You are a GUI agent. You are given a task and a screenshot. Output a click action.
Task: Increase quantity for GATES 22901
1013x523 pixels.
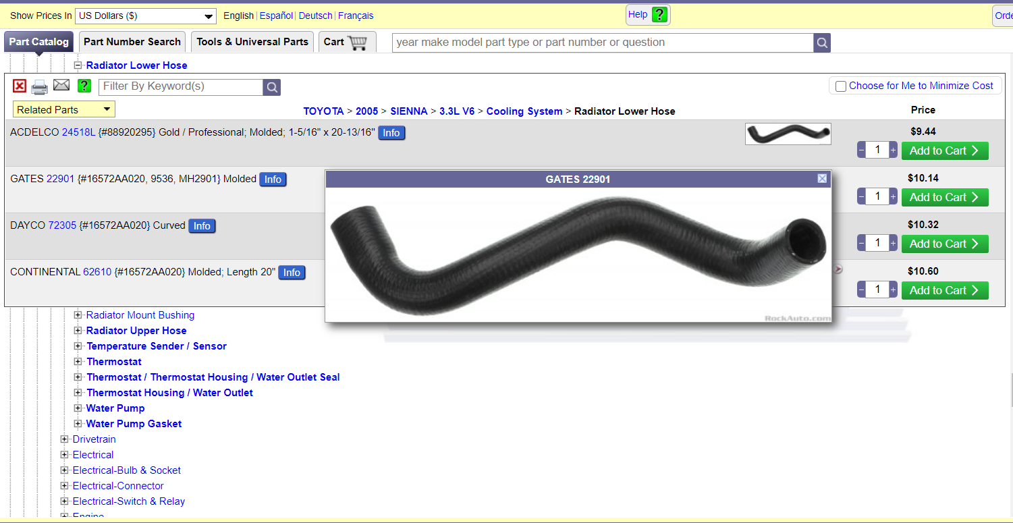(893, 197)
